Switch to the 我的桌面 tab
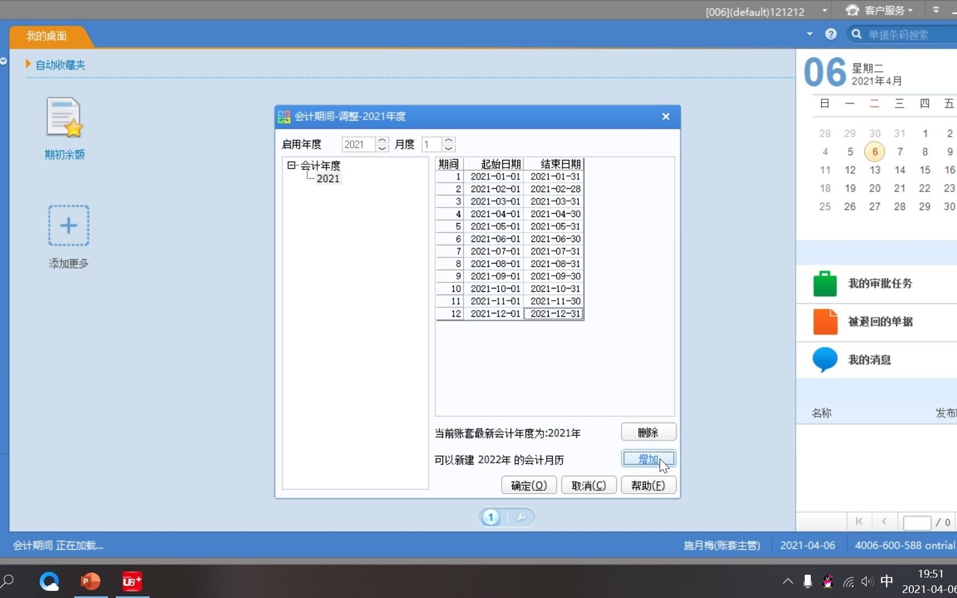The width and height of the screenshot is (957, 598). (47, 36)
